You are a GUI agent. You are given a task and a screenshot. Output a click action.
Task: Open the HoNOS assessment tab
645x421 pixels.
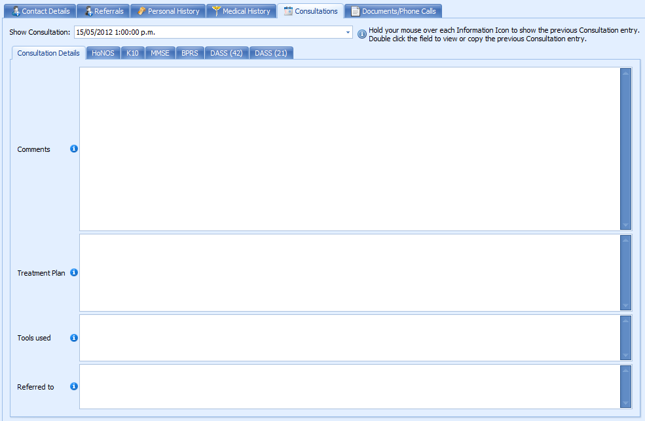(103, 53)
